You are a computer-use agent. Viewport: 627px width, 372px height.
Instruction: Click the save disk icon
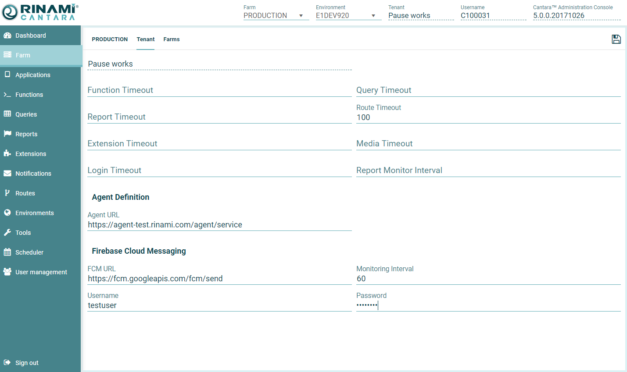[616, 39]
